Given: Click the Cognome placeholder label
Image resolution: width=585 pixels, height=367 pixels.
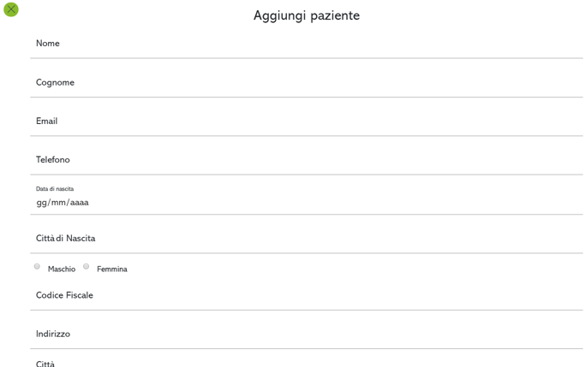Looking at the screenshot, I should [x=55, y=83].
